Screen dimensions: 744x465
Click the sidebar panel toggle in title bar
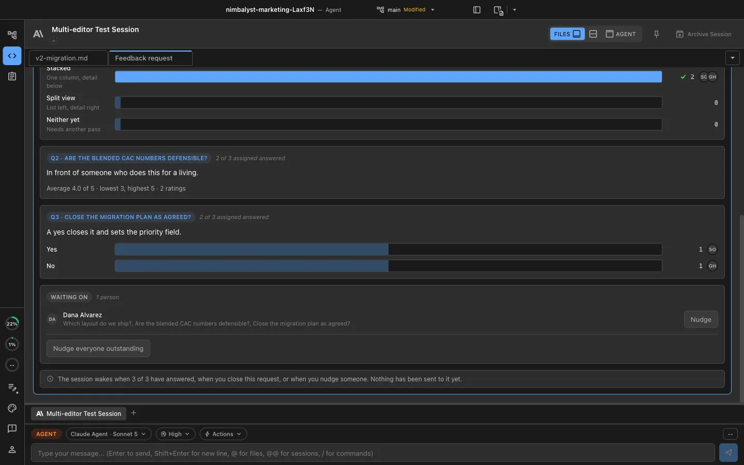pos(477,10)
